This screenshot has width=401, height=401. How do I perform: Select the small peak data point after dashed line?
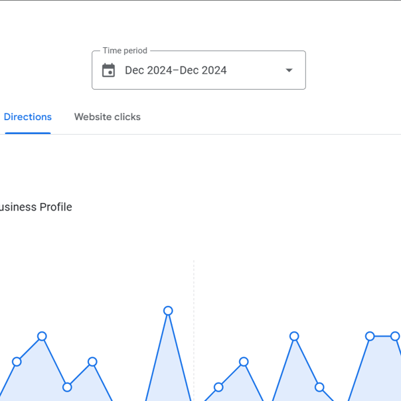point(244,362)
